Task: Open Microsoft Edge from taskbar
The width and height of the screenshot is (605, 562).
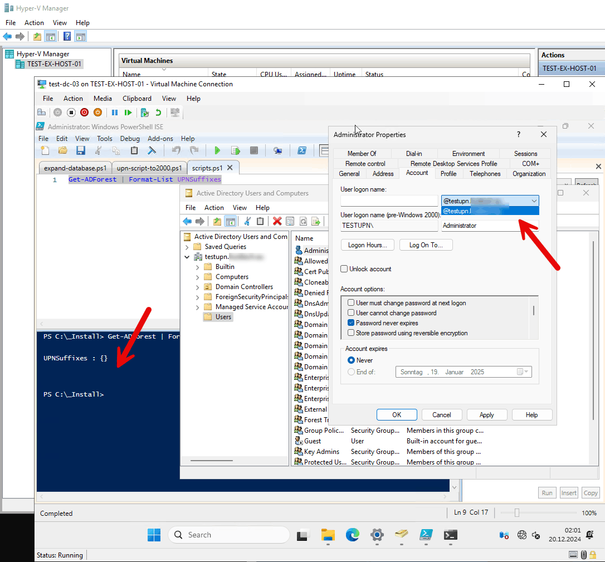Action: 352,535
